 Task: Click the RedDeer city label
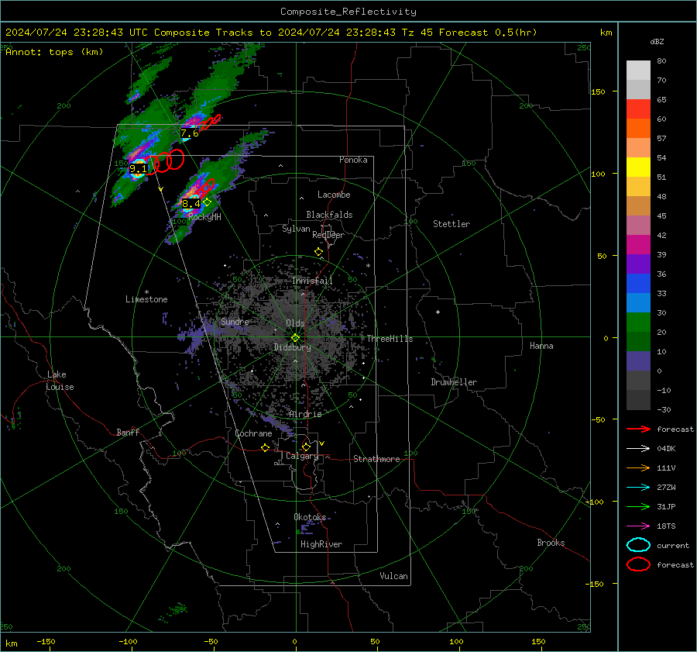click(328, 235)
